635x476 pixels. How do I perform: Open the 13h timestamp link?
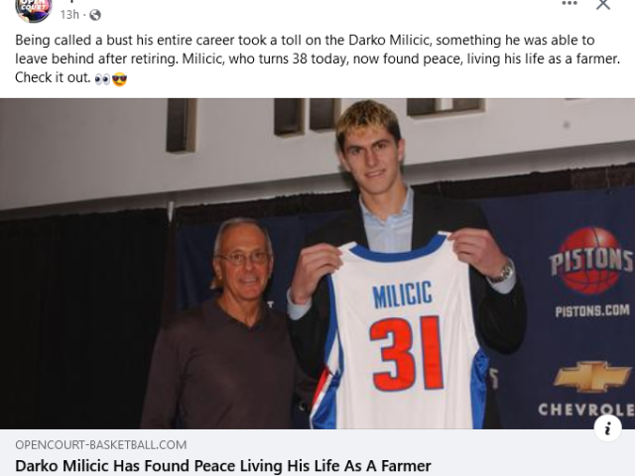point(69,15)
